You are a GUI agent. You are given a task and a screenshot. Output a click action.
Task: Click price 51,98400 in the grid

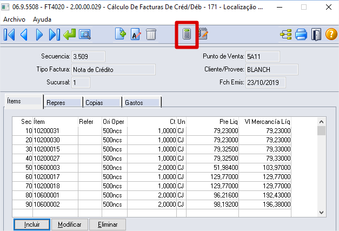pos(226,168)
